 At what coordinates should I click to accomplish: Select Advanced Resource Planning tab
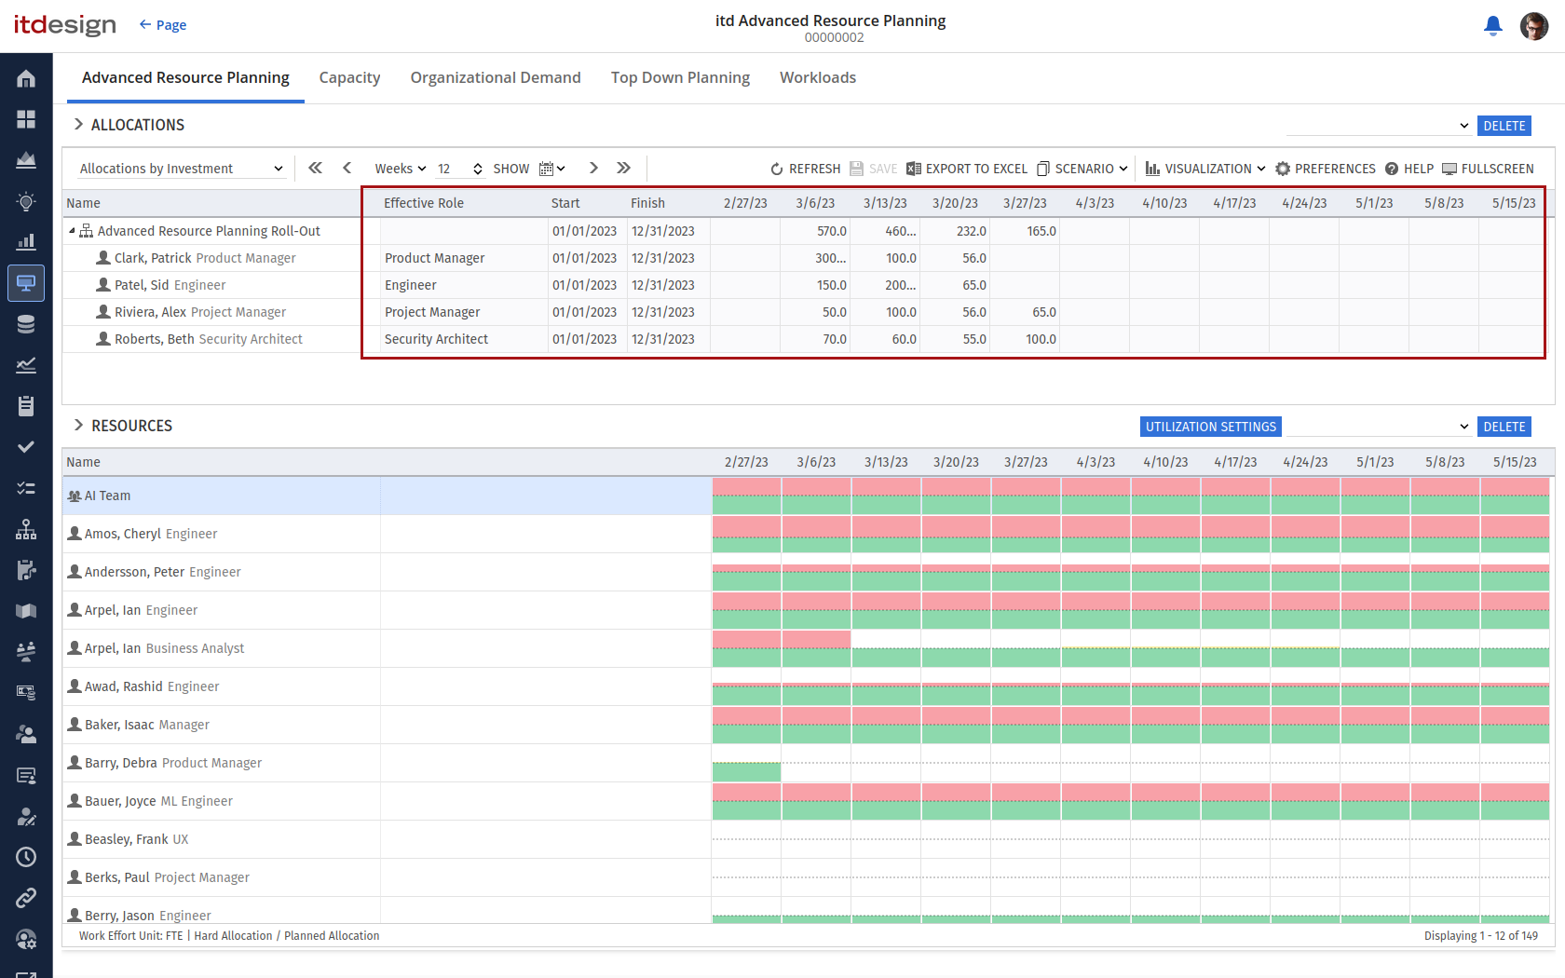(185, 78)
